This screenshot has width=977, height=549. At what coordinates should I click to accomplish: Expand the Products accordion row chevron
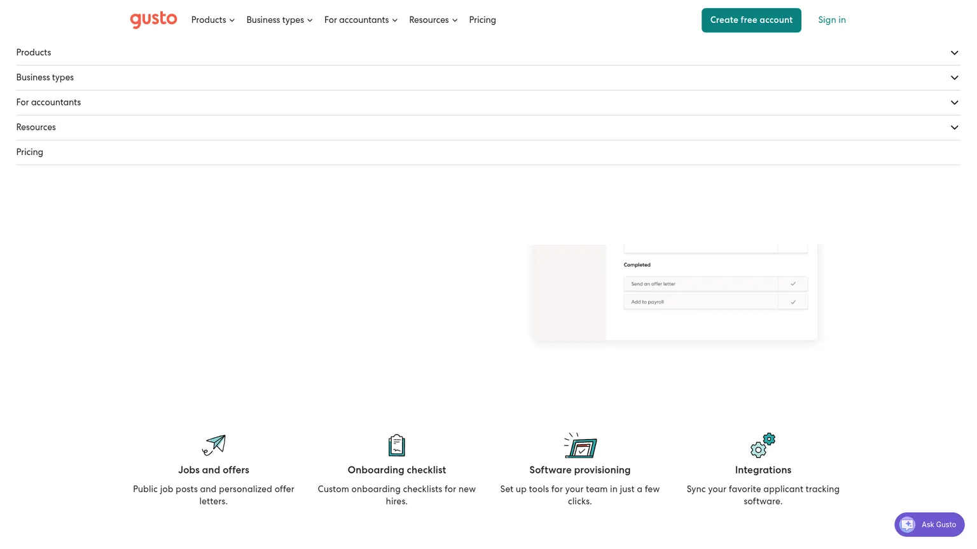(x=954, y=53)
